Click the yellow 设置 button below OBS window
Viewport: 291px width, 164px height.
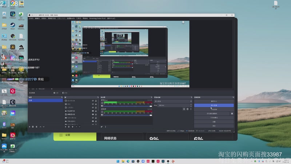click(x=75, y=136)
